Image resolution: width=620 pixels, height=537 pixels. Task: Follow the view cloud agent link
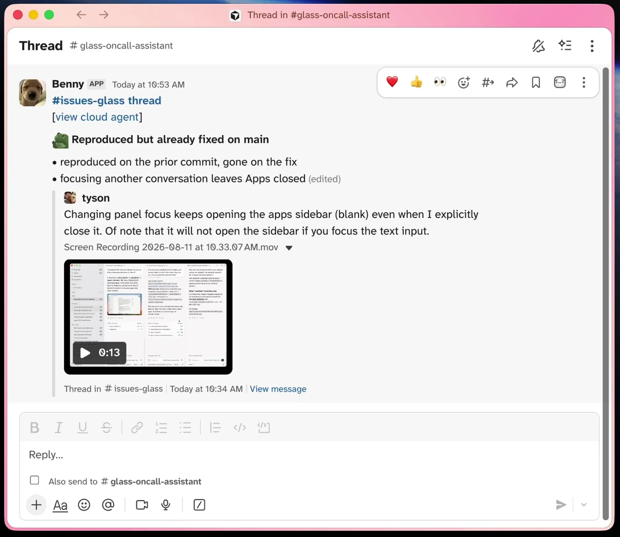tap(97, 117)
